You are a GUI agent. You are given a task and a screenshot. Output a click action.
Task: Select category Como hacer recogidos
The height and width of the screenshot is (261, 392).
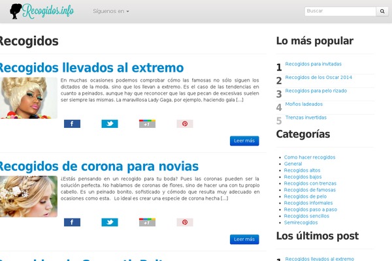310,157
